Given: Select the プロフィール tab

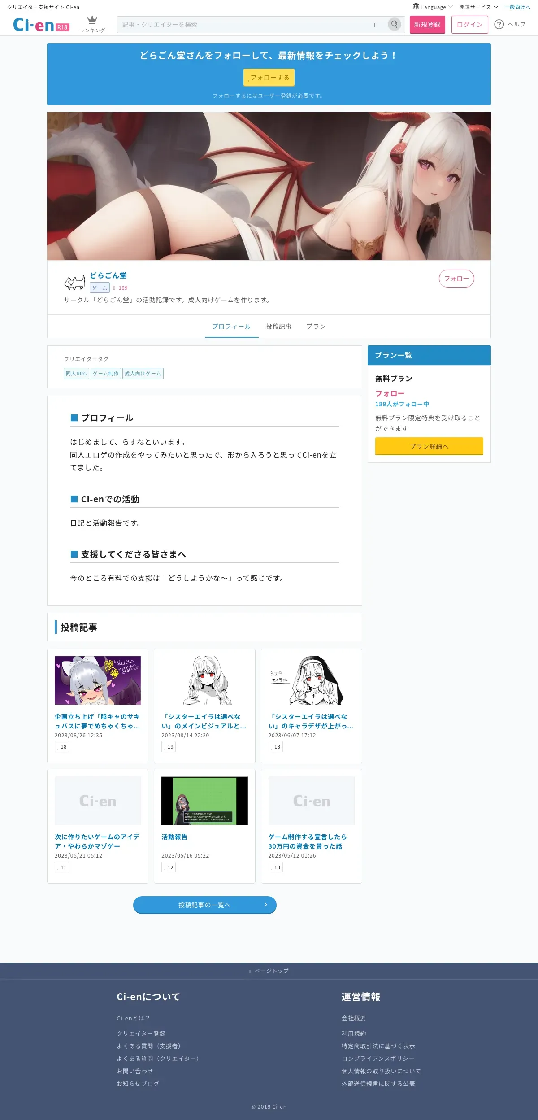Looking at the screenshot, I should [231, 327].
